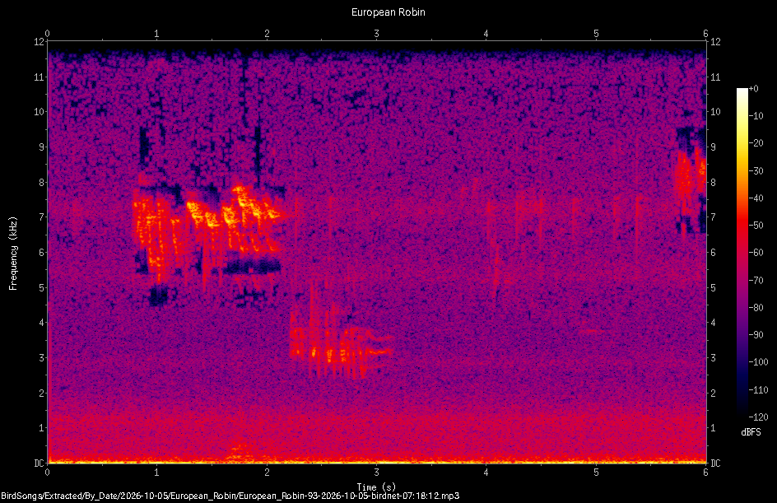Click the right frequency axis '10' tick label
Viewport: 777px width, 503px height.
[x=715, y=112]
